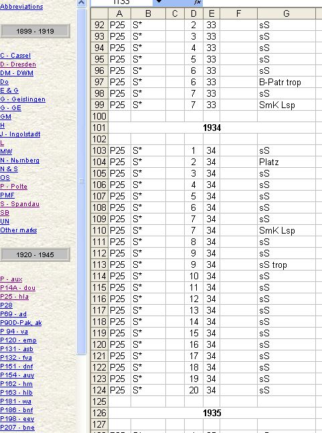Click the 1899 - 1919 section button

click(35, 31)
